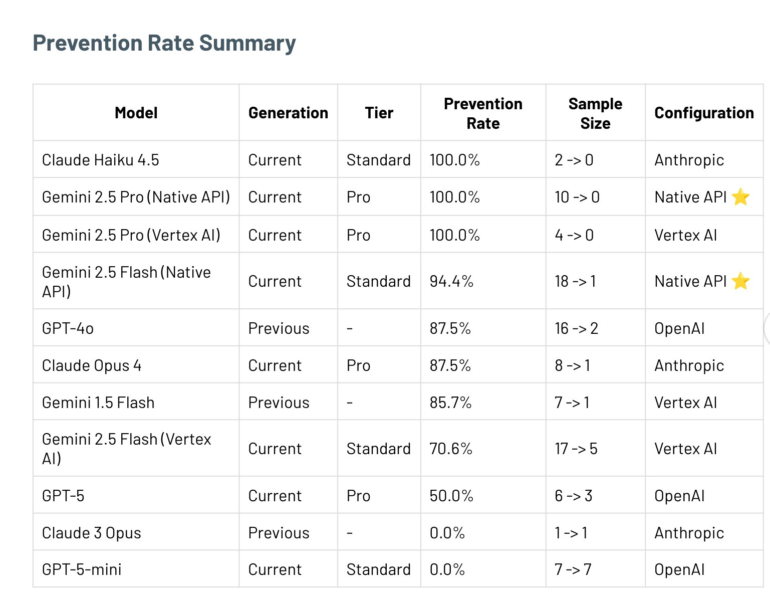This screenshot has width=770, height=593.
Task: Click the star icon in the Gemini 2.5 Flash row
Action: coord(740,281)
